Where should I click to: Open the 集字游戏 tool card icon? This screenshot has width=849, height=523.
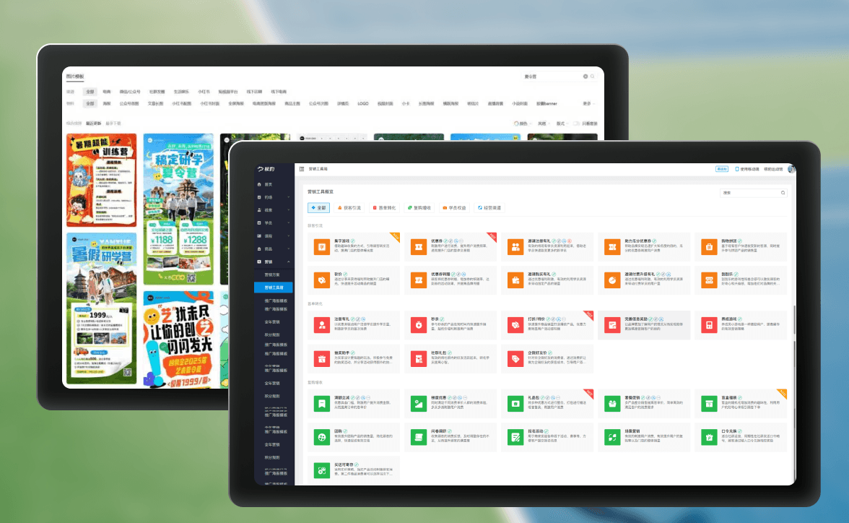322,247
